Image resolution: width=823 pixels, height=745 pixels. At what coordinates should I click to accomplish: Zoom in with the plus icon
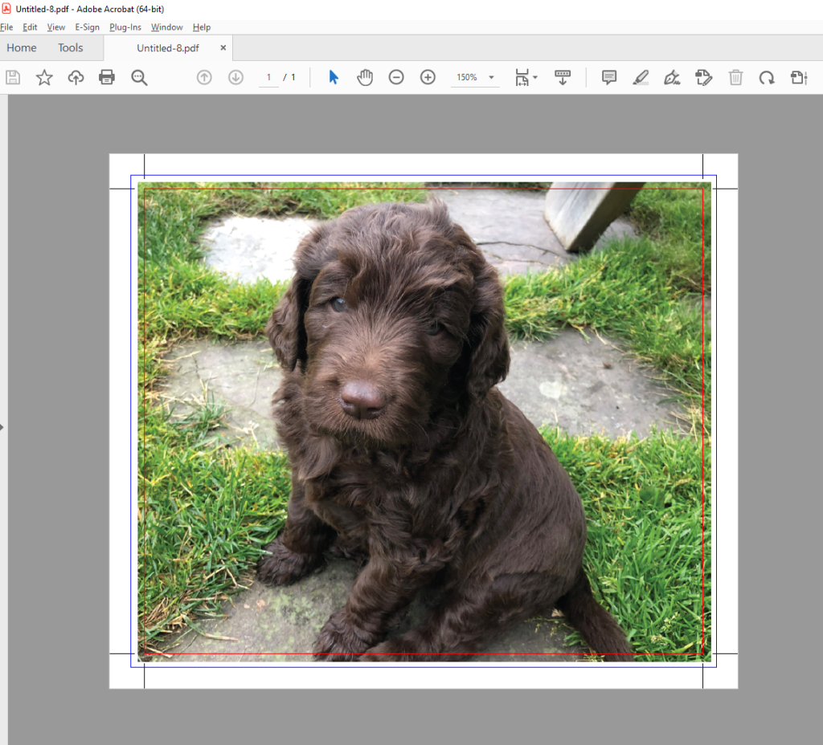[428, 77]
